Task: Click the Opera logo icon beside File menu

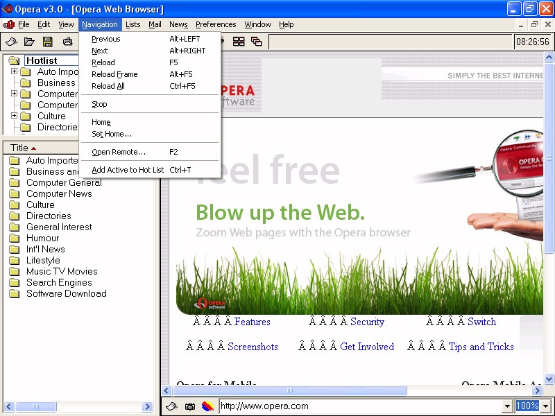Action: (x=8, y=24)
